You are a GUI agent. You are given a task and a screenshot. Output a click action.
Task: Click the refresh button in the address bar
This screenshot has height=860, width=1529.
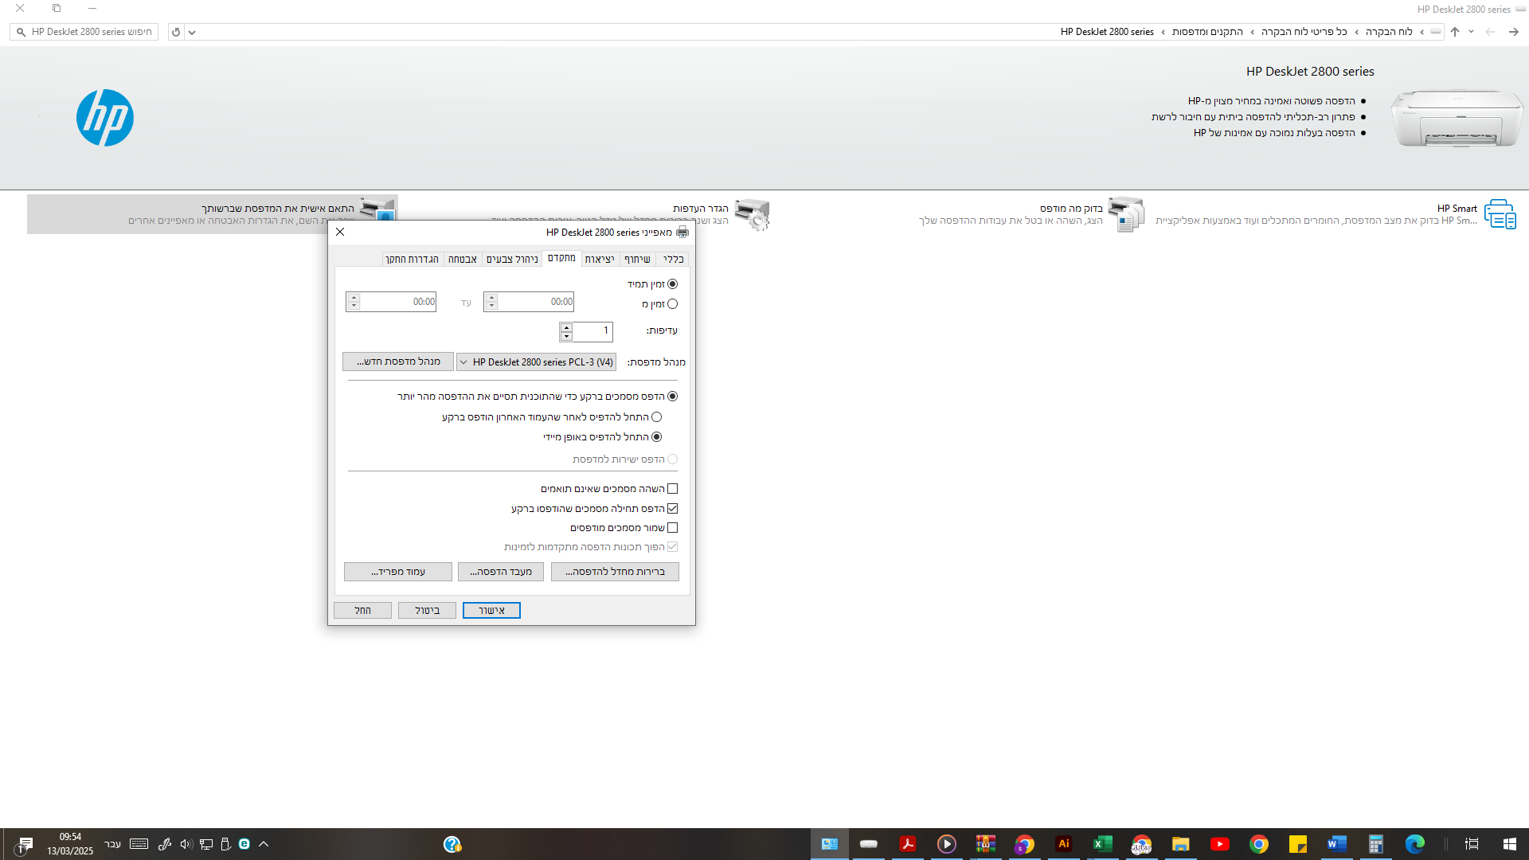tap(176, 32)
